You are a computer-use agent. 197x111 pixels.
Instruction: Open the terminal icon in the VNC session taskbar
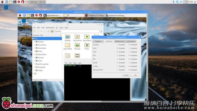pyautogui.click(x=32, y=16)
